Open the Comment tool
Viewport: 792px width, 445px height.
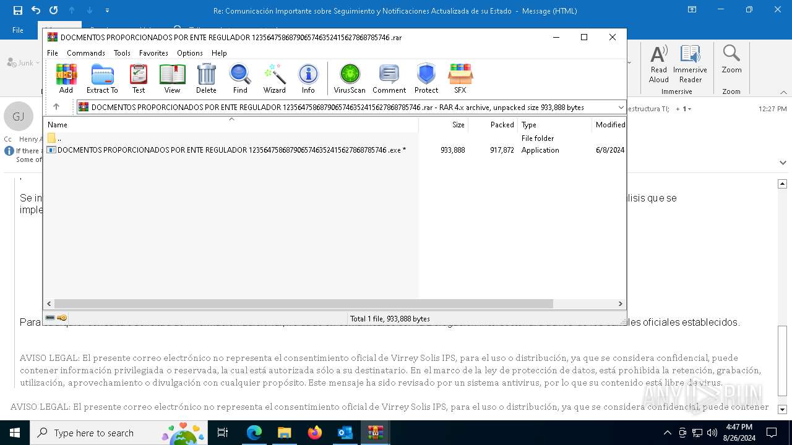389,78
